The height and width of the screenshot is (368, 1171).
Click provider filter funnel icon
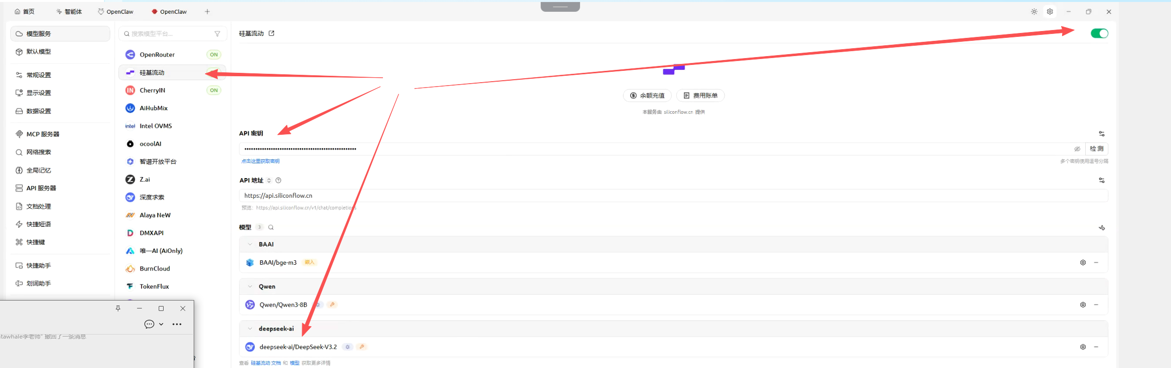[217, 33]
